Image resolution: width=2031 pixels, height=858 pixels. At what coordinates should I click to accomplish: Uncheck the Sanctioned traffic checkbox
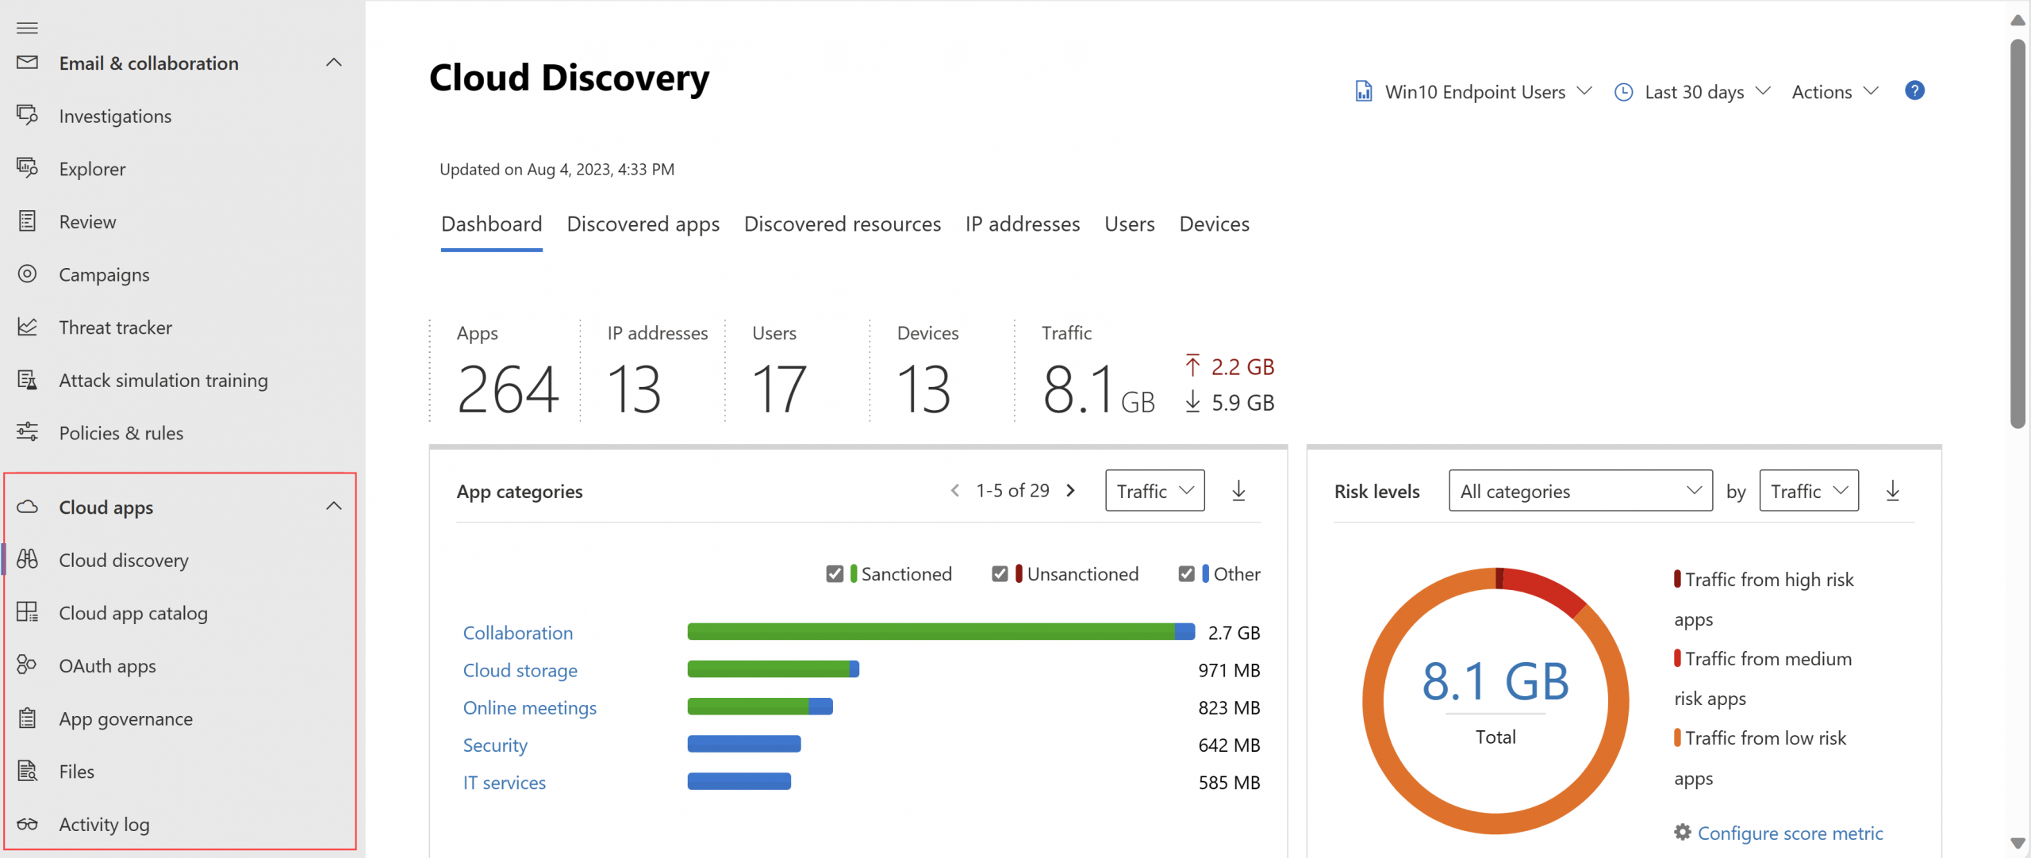pyautogui.click(x=834, y=573)
